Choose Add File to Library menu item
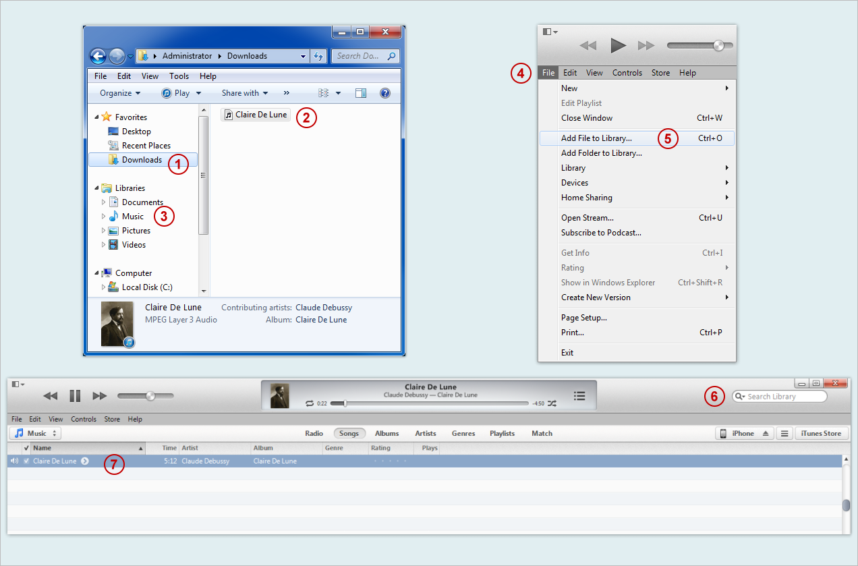Image resolution: width=858 pixels, height=566 pixels. coord(596,138)
